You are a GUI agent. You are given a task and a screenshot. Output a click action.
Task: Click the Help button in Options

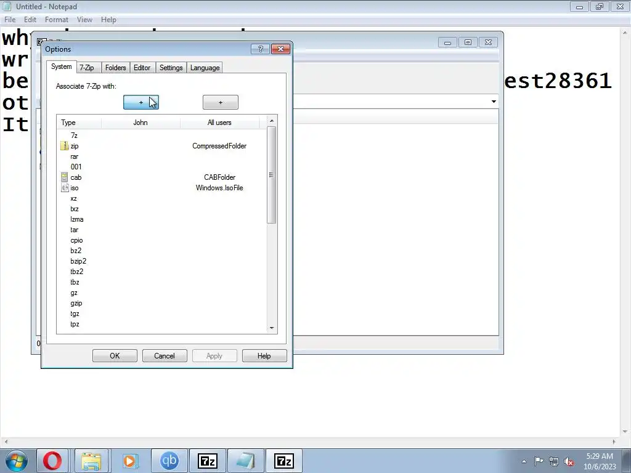click(264, 355)
